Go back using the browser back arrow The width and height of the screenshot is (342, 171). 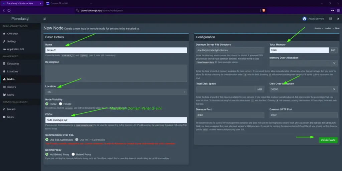pos(4,10)
